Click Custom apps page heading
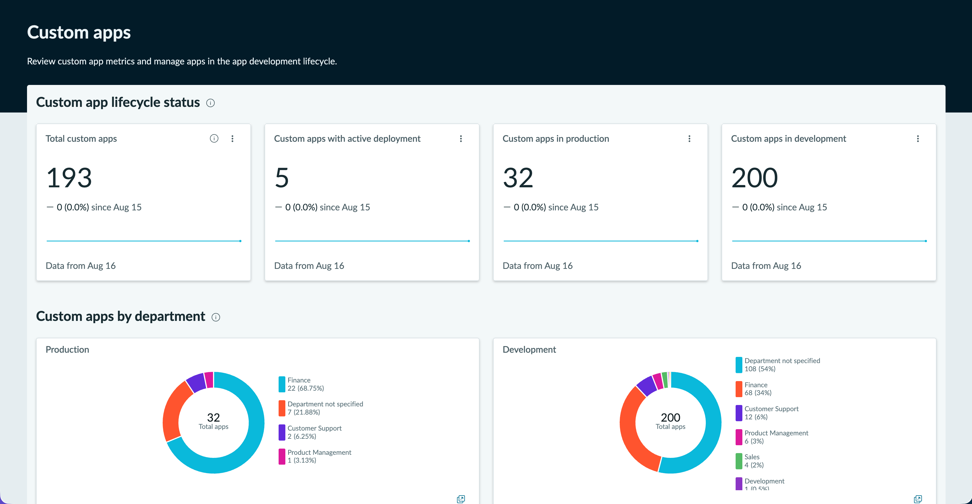 tap(79, 33)
